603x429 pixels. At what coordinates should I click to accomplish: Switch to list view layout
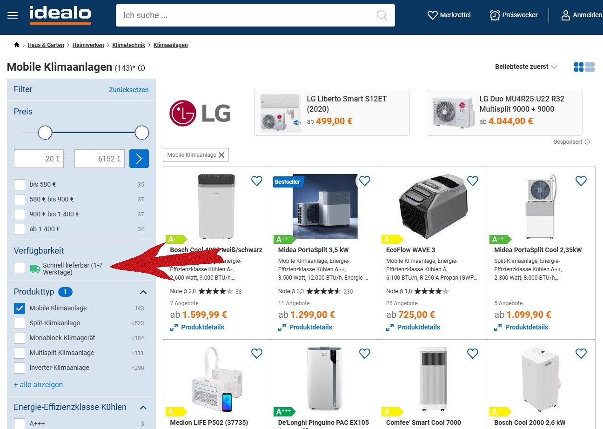(590, 67)
